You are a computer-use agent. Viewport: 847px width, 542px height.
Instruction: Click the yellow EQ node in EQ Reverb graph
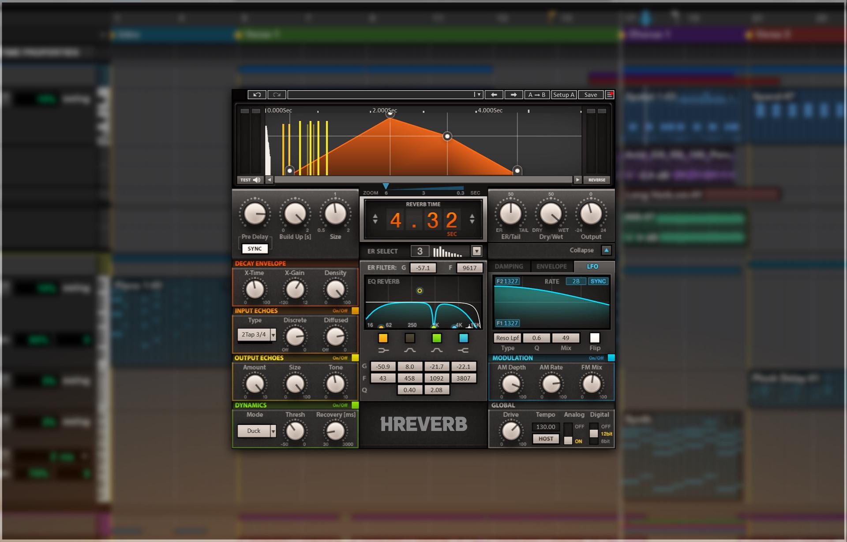(x=420, y=291)
